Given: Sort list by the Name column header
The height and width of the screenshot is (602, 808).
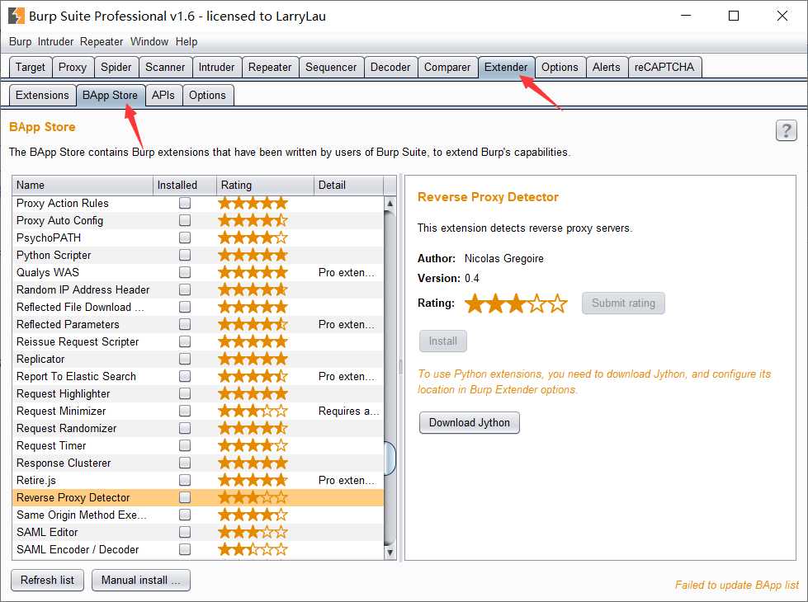Looking at the screenshot, I should pyautogui.click(x=83, y=185).
